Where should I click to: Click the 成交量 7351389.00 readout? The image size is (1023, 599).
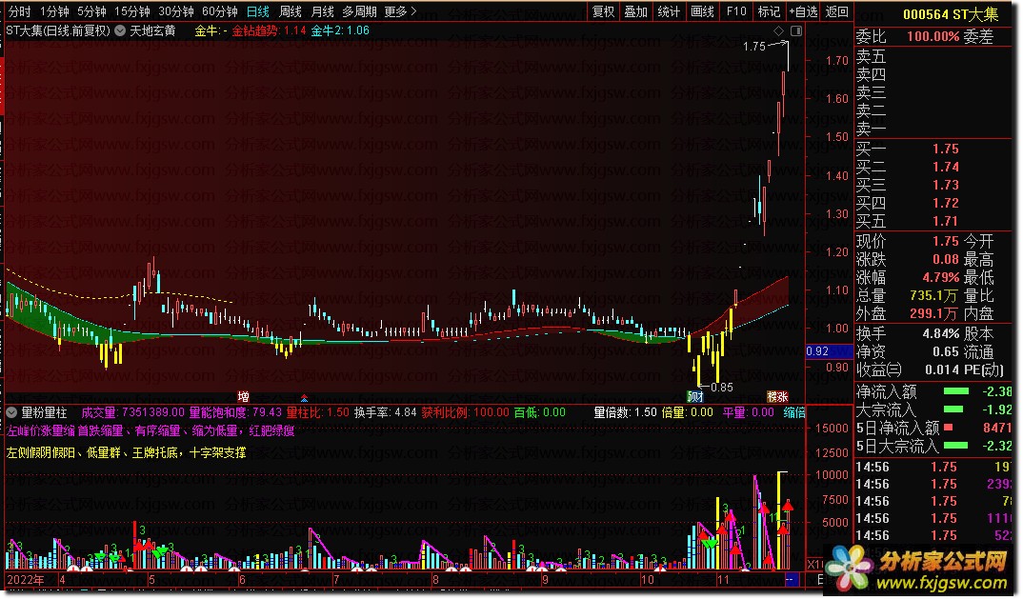[x=132, y=412]
